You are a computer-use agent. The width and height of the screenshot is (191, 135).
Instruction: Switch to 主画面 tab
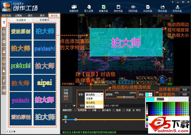click(19, 16)
